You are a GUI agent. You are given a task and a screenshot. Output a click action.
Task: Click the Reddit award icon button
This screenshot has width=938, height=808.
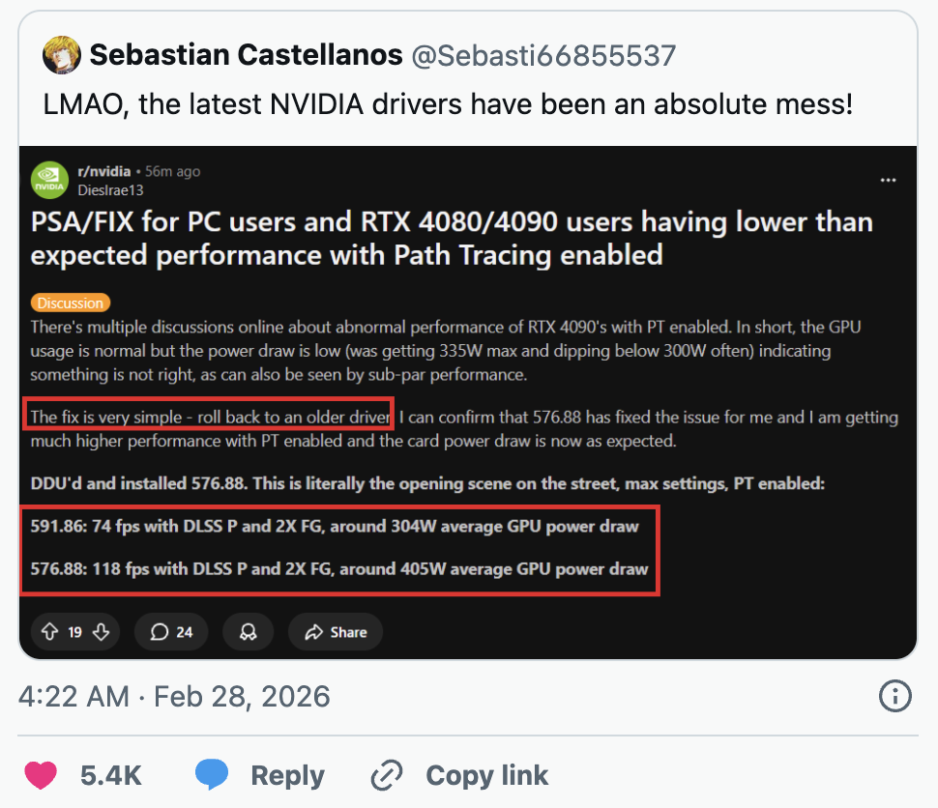248,632
